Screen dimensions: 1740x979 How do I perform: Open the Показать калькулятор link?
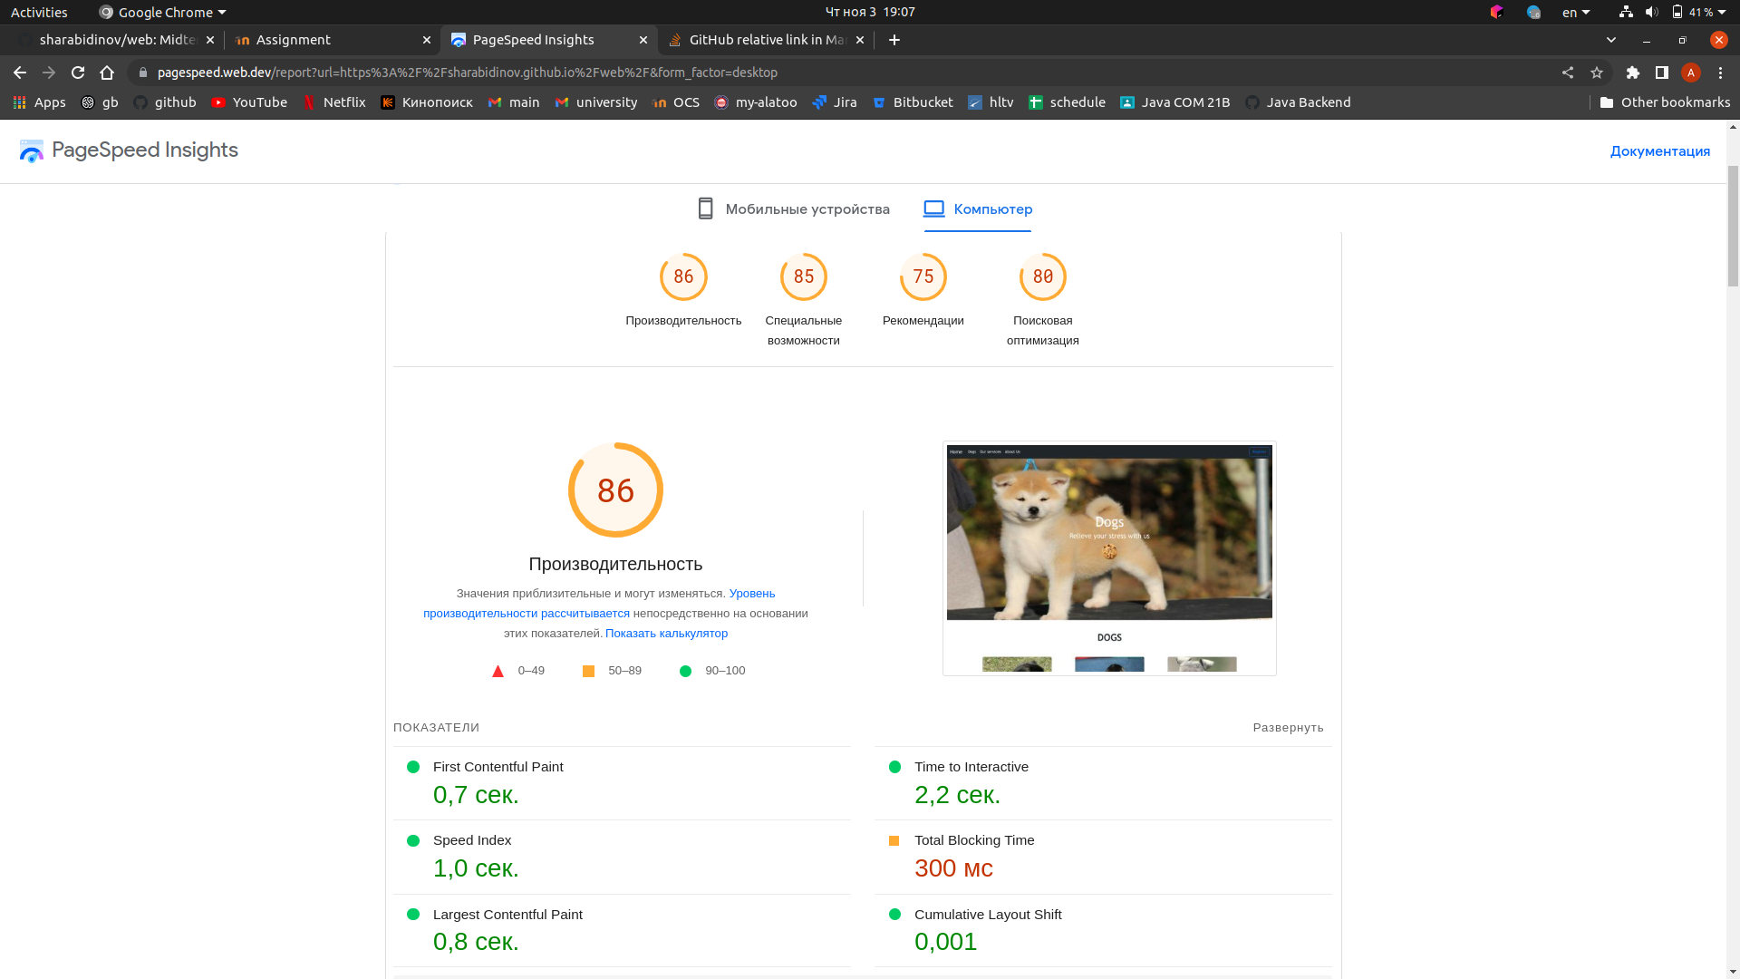coord(667,633)
